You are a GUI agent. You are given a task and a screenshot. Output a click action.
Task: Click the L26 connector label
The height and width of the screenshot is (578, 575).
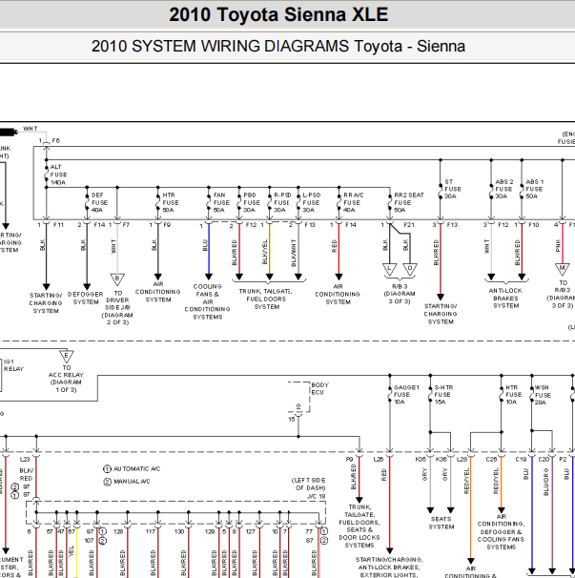coord(379,460)
